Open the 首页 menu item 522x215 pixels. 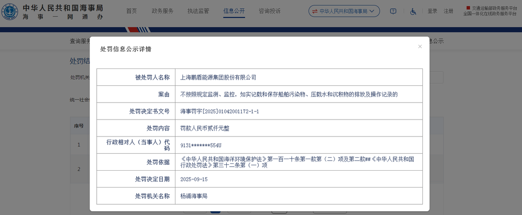[131, 11]
